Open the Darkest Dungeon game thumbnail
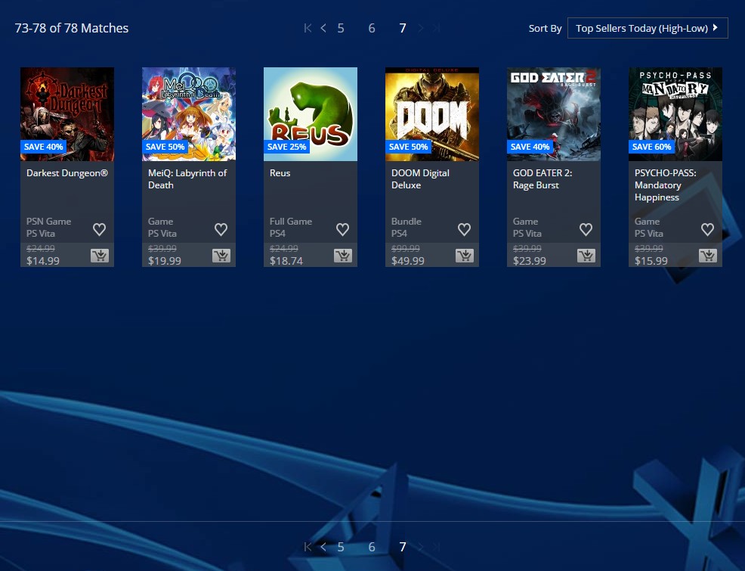The width and height of the screenshot is (745, 571). pos(66,113)
